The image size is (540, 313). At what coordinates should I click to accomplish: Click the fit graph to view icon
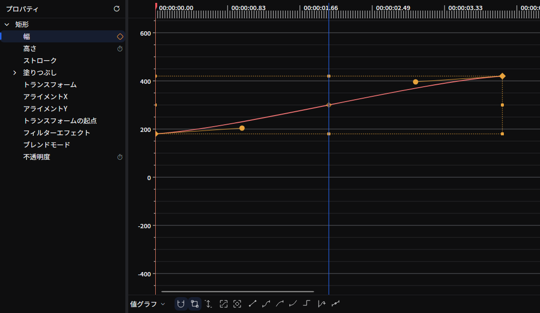(224, 304)
